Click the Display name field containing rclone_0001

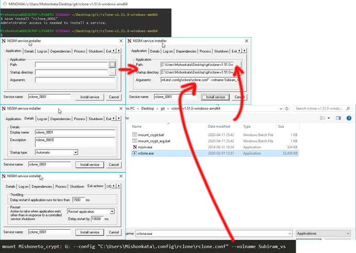[75, 132]
